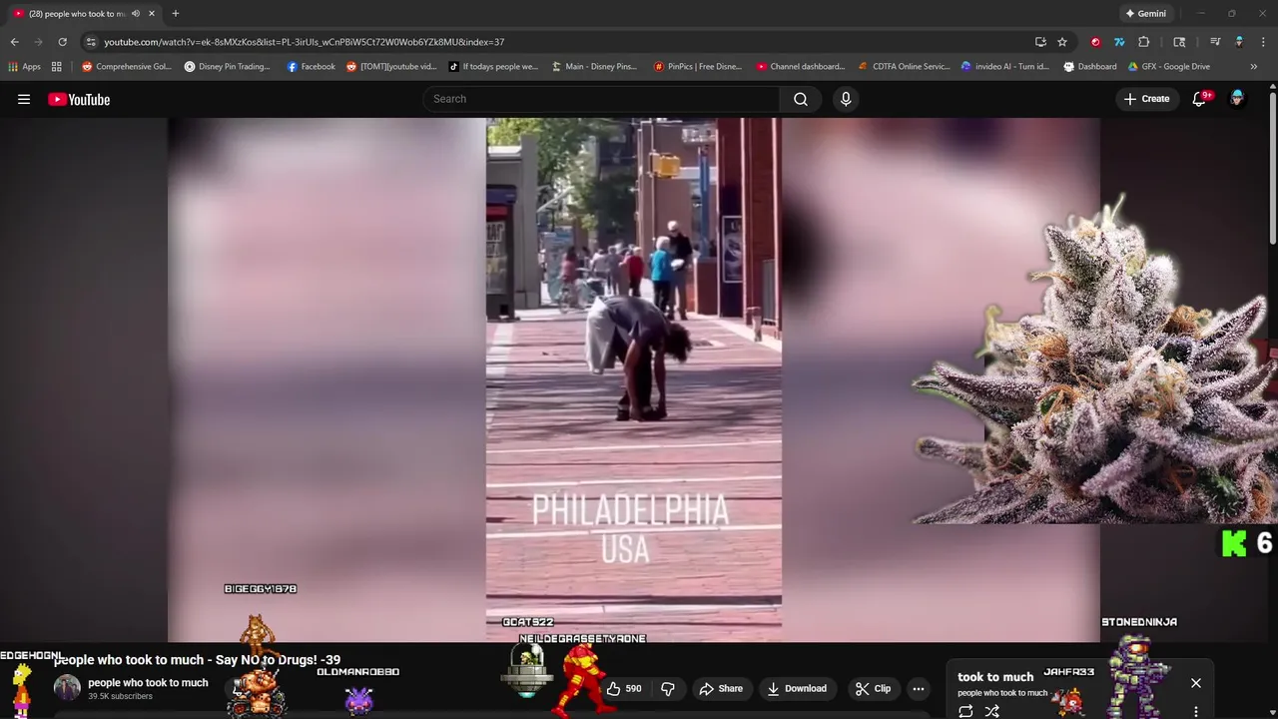The height and width of the screenshot is (719, 1278).
Task: Go back in browser history
Action: (x=15, y=42)
